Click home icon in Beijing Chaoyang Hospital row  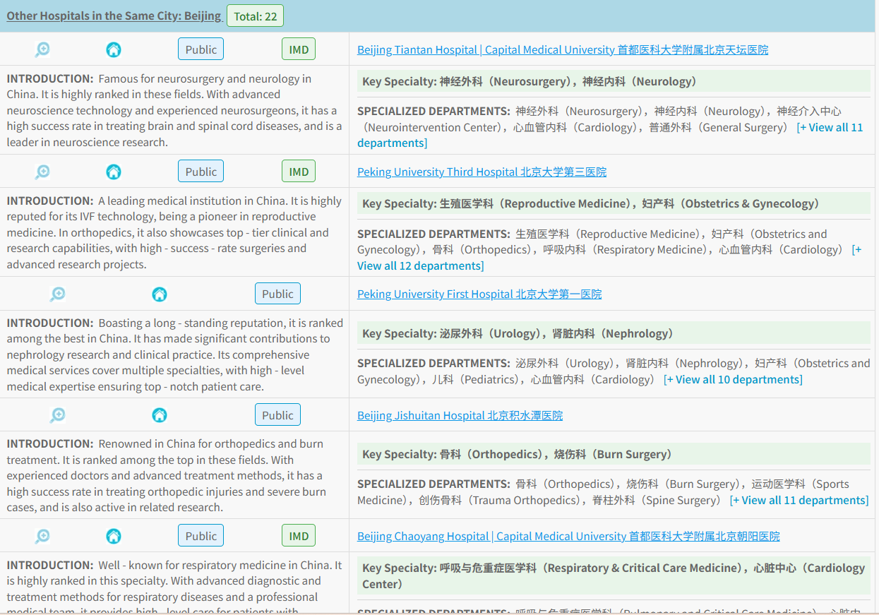coord(114,536)
